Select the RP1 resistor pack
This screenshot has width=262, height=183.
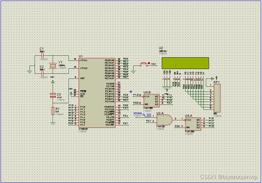click(x=217, y=98)
